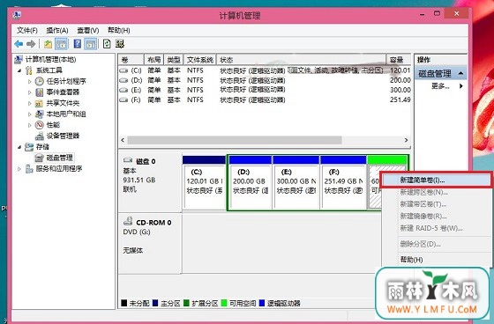Click the 共享文件夹 icon

tap(39, 103)
